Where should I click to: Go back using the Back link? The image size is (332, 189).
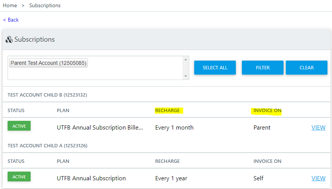(x=11, y=20)
